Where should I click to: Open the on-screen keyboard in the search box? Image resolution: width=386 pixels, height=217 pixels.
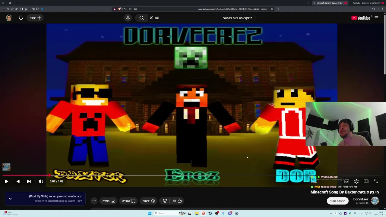[157, 18]
